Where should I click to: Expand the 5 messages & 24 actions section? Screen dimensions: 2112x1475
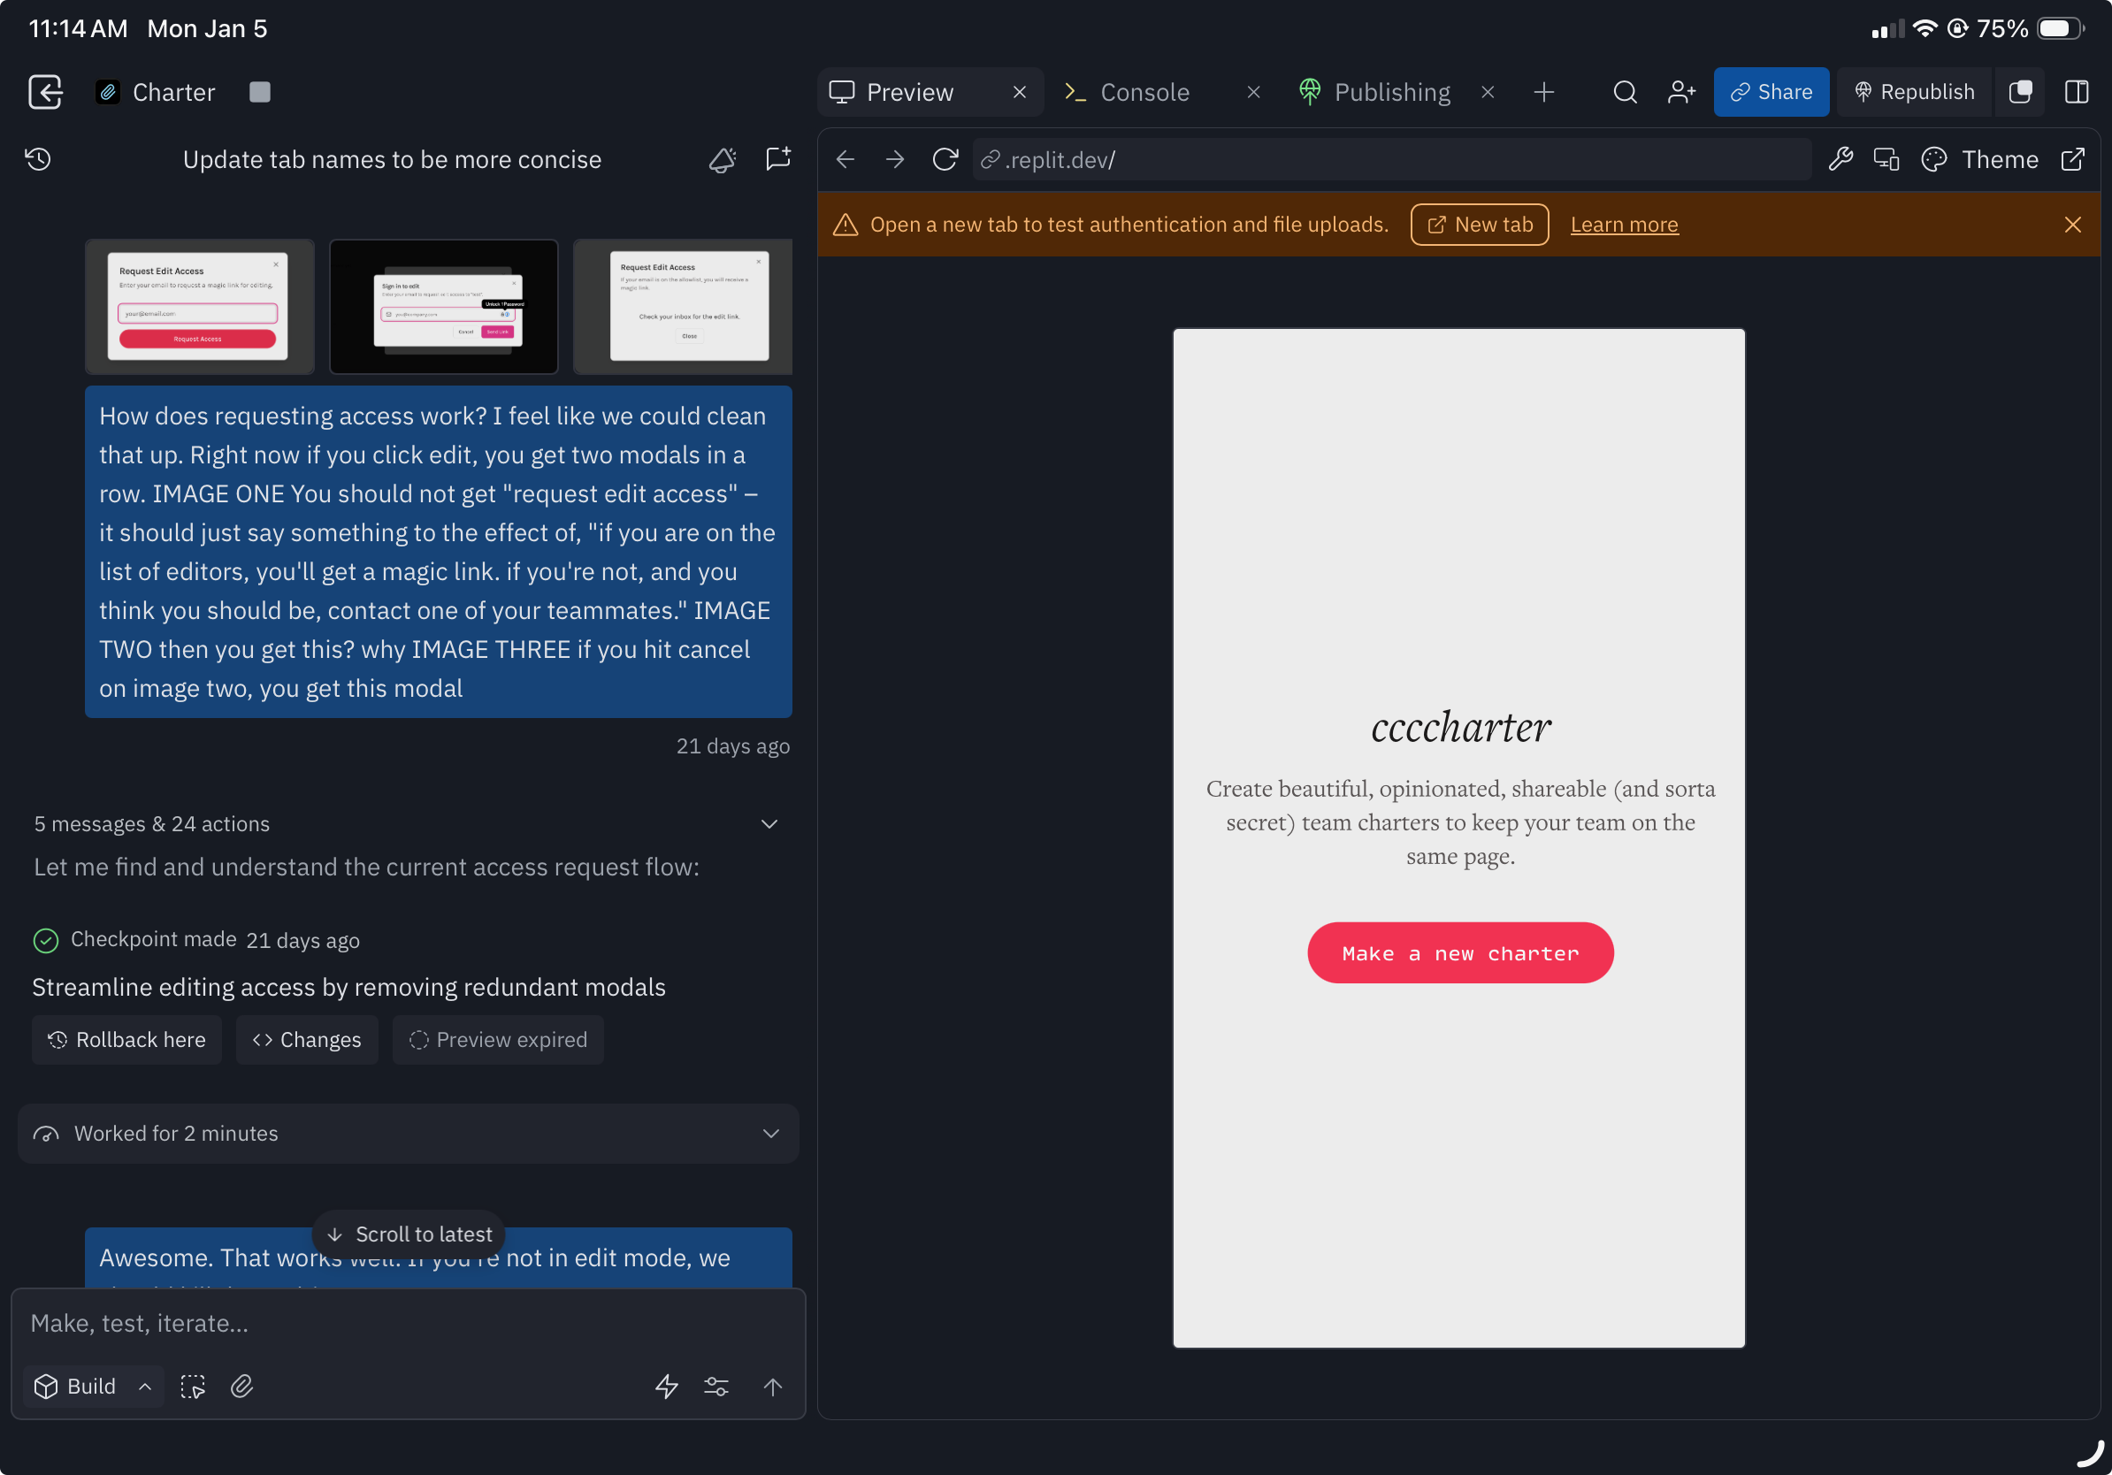769,824
